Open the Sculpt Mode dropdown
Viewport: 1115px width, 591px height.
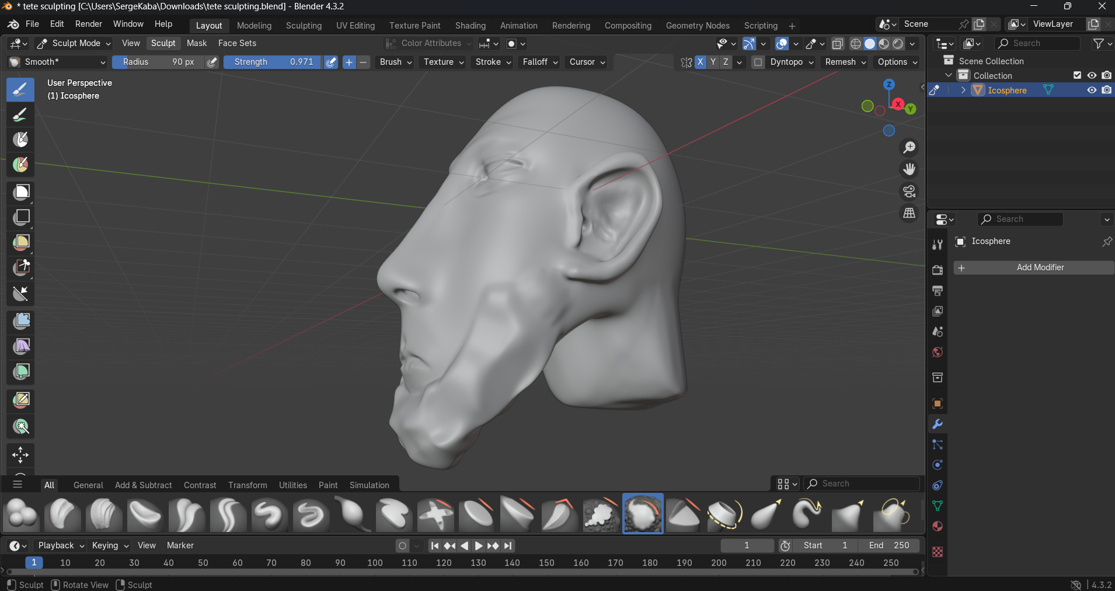(74, 43)
